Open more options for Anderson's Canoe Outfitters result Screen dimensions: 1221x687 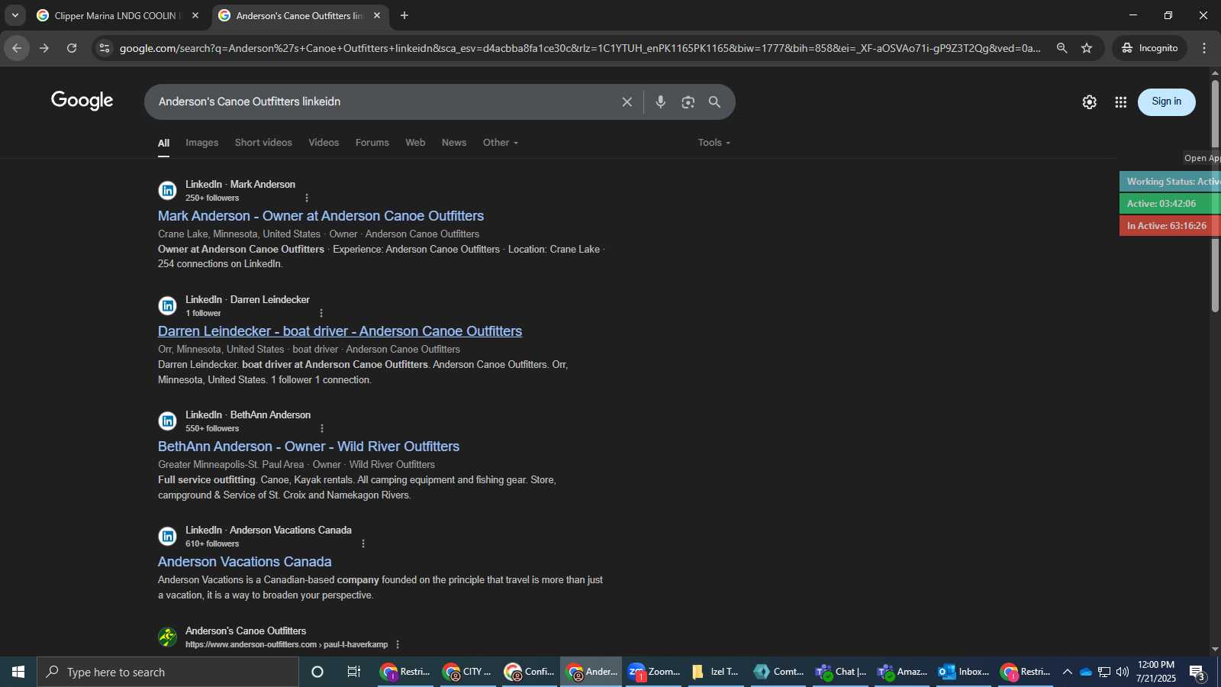(398, 644)
